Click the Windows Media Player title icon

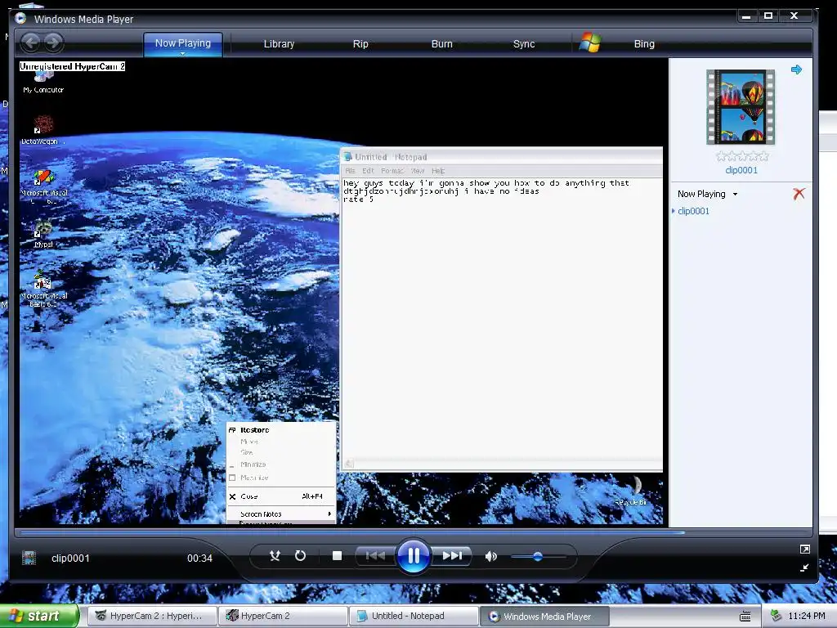[20, 19]
